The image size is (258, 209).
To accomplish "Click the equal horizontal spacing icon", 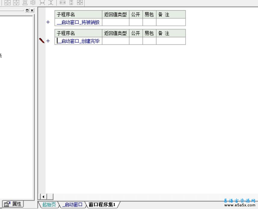I will tap(42, 2).
